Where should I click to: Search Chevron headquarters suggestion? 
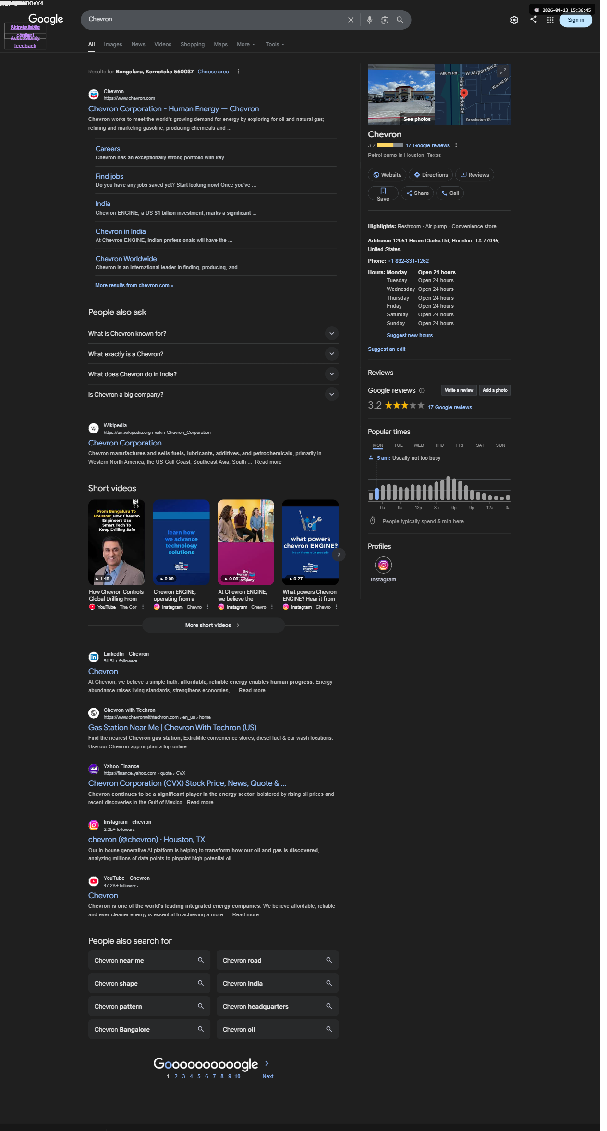[x=278, y=1006]
